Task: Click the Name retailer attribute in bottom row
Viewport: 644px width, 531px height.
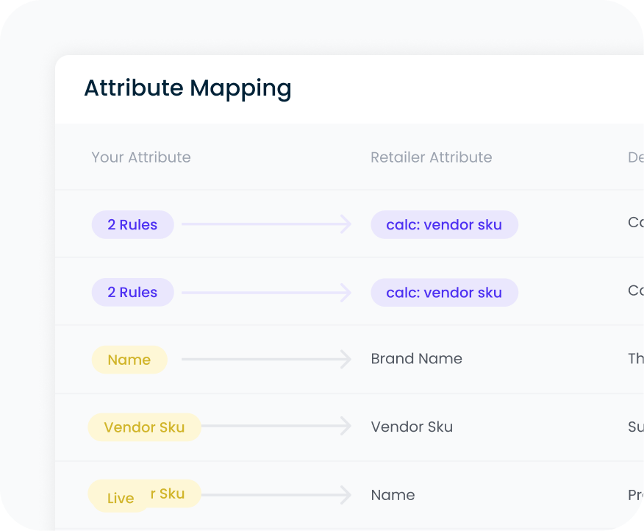Action: point(393,495)
